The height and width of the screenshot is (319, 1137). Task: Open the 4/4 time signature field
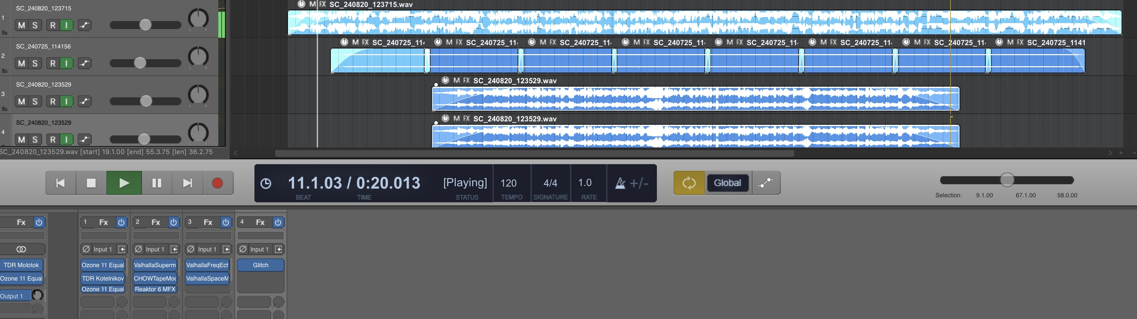[x=550, y=183]
